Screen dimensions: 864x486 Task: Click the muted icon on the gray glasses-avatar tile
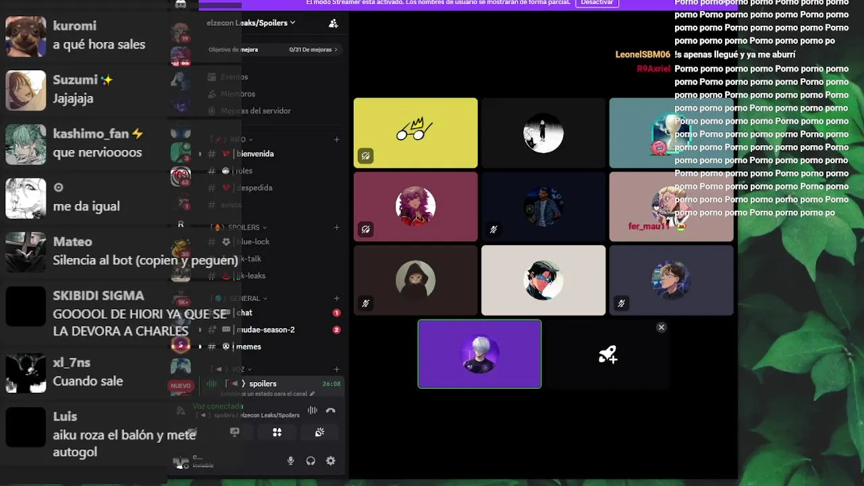621,304
